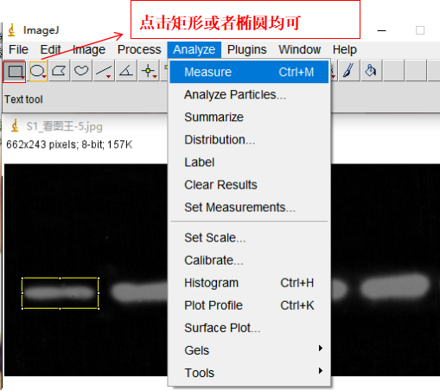Screen dimensions: 440x391
Task: Select the Brush tool
Action: (348, 71)
